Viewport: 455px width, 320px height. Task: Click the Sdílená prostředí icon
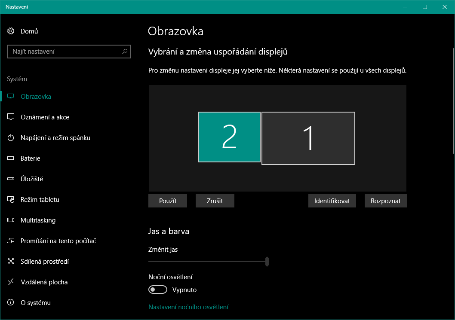[11, 262]
